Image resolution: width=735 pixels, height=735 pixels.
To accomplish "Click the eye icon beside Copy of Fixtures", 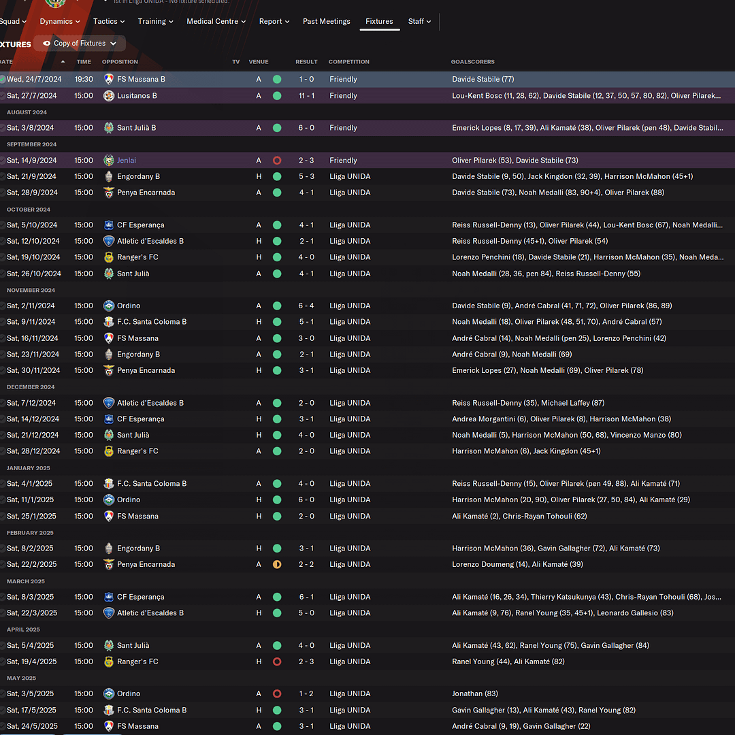I will click(47, 44).
